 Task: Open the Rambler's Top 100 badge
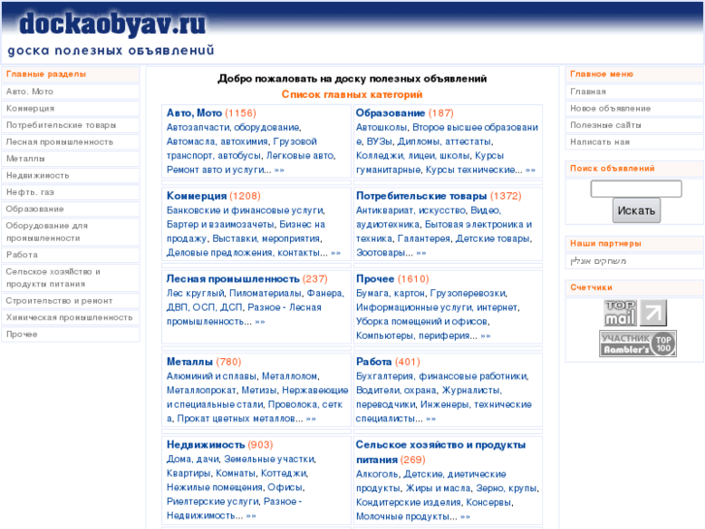[637, 344]
